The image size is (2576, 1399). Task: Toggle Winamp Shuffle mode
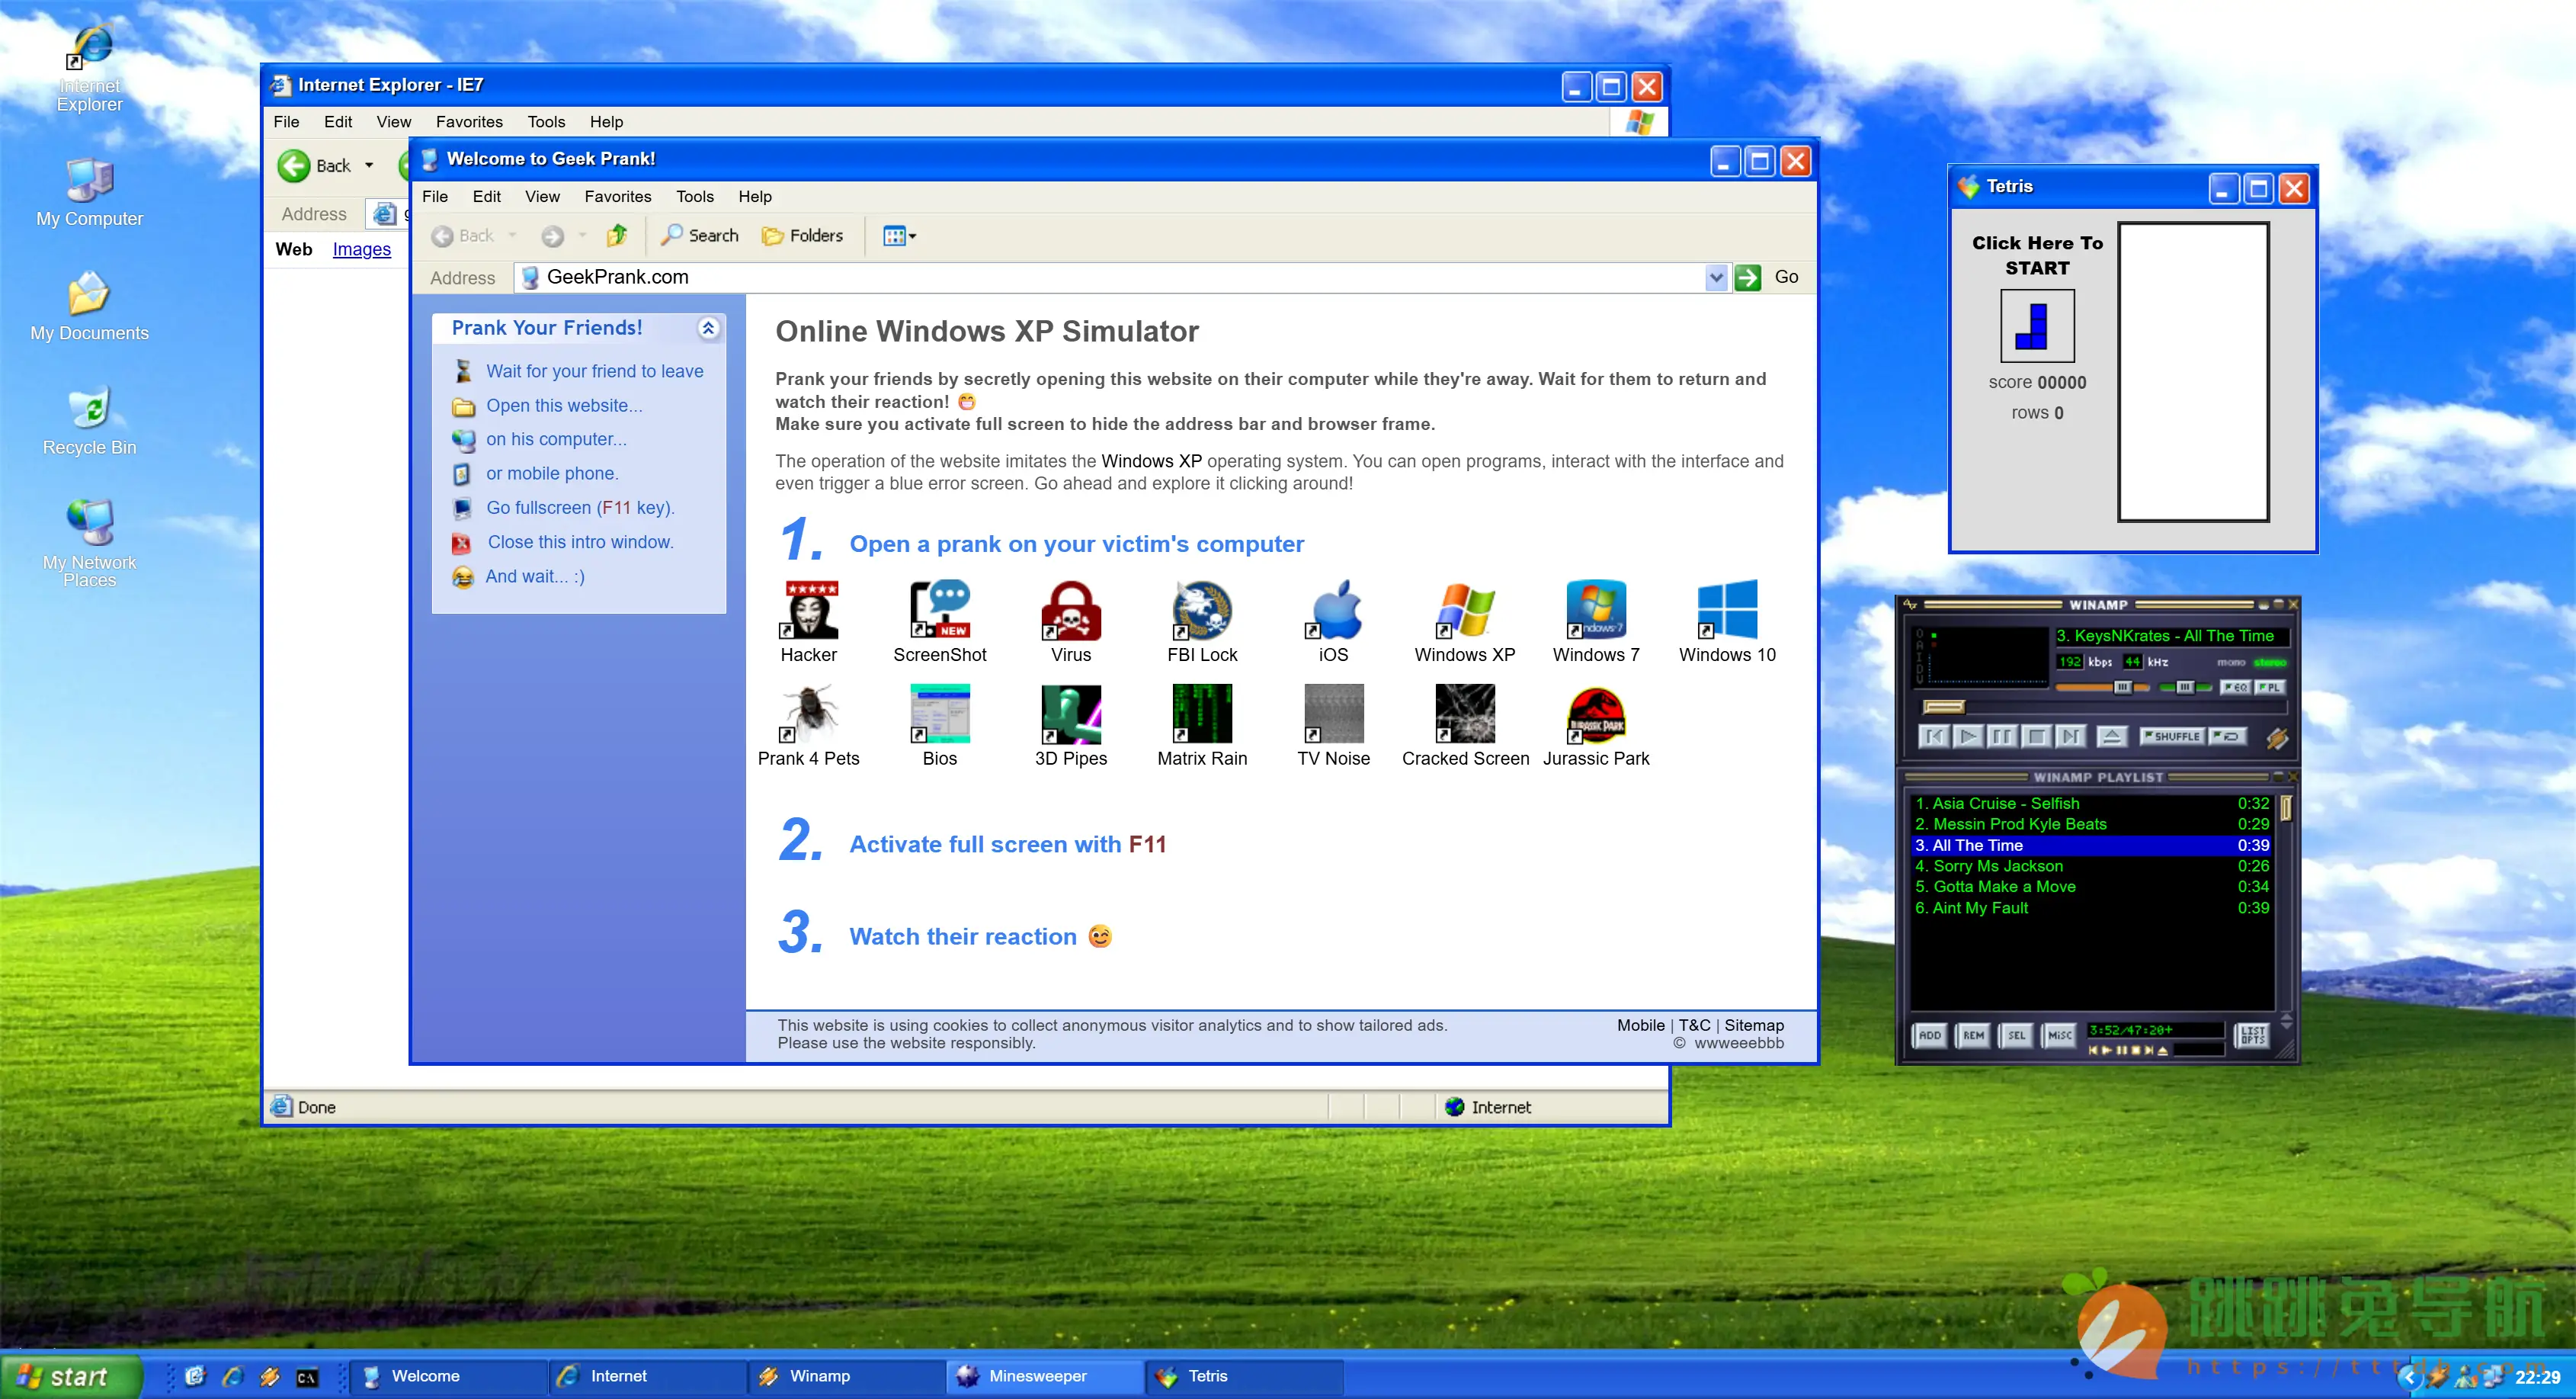pos(2172,737)
